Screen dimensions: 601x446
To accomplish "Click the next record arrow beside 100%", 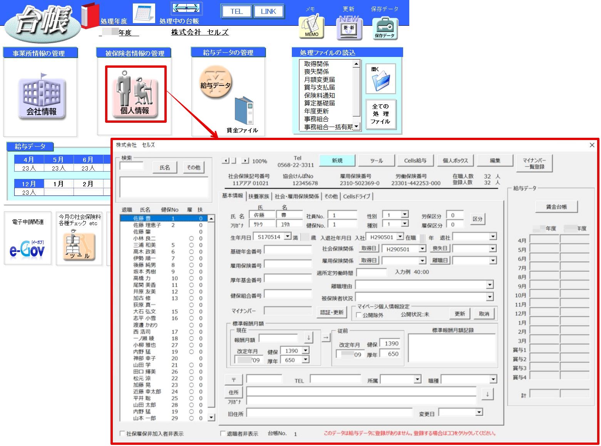I will click(245, 161).
